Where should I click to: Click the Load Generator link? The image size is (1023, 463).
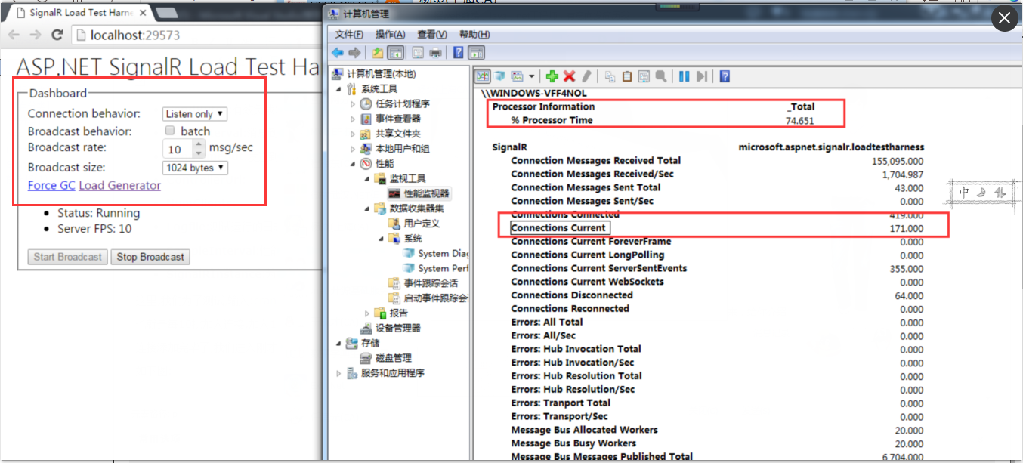pyautogui.click(x=119, y=185)
